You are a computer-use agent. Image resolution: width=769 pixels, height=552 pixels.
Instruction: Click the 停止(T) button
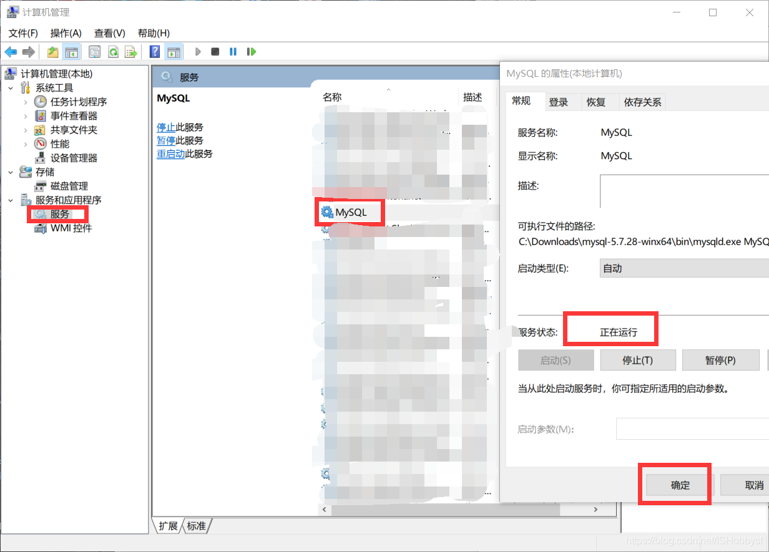click(x=638, y=360)
